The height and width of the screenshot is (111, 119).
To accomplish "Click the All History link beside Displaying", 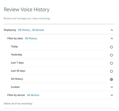I will click(24, 30).
